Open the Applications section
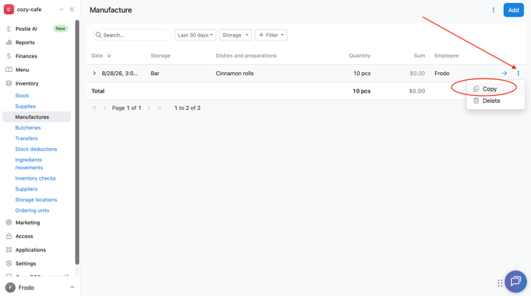Screen dimensions: 531x296 tap(30, 249)
